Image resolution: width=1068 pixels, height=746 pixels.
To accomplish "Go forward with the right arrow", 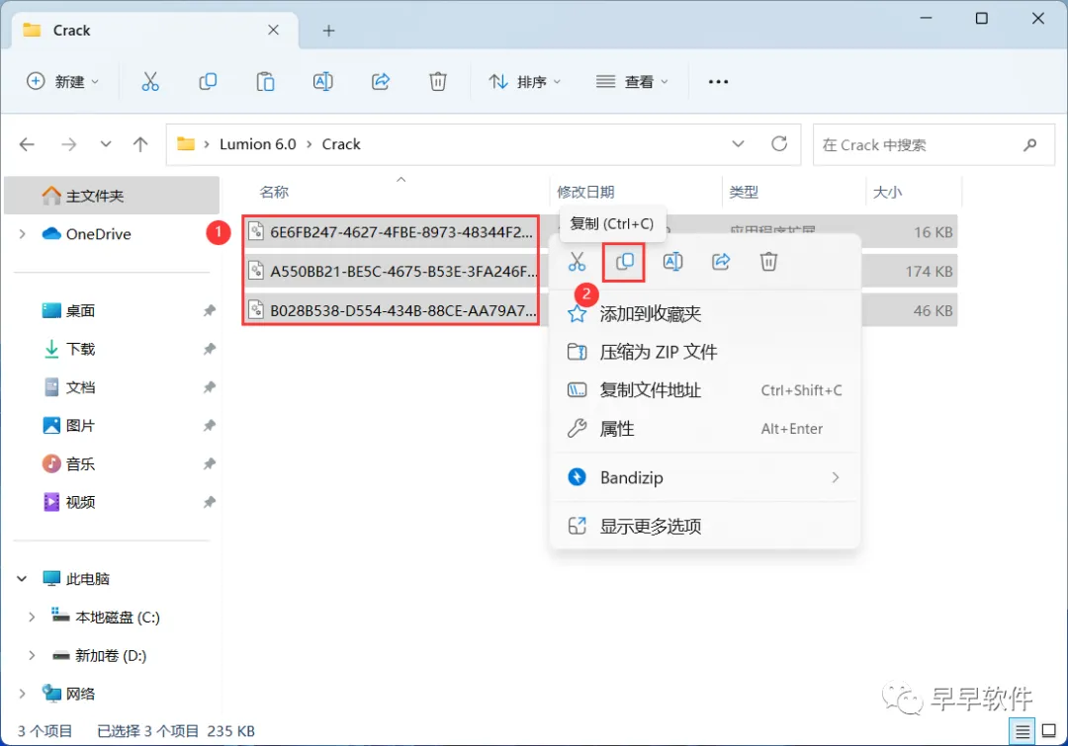I will pos(69,144).
